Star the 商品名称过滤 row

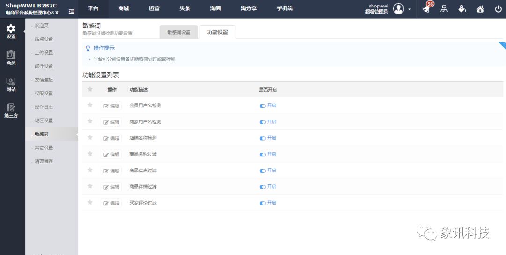90,153
